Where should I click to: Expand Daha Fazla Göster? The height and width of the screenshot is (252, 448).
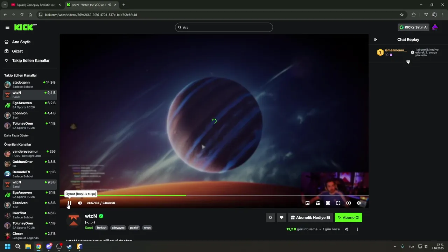click(x=16, y=135)
